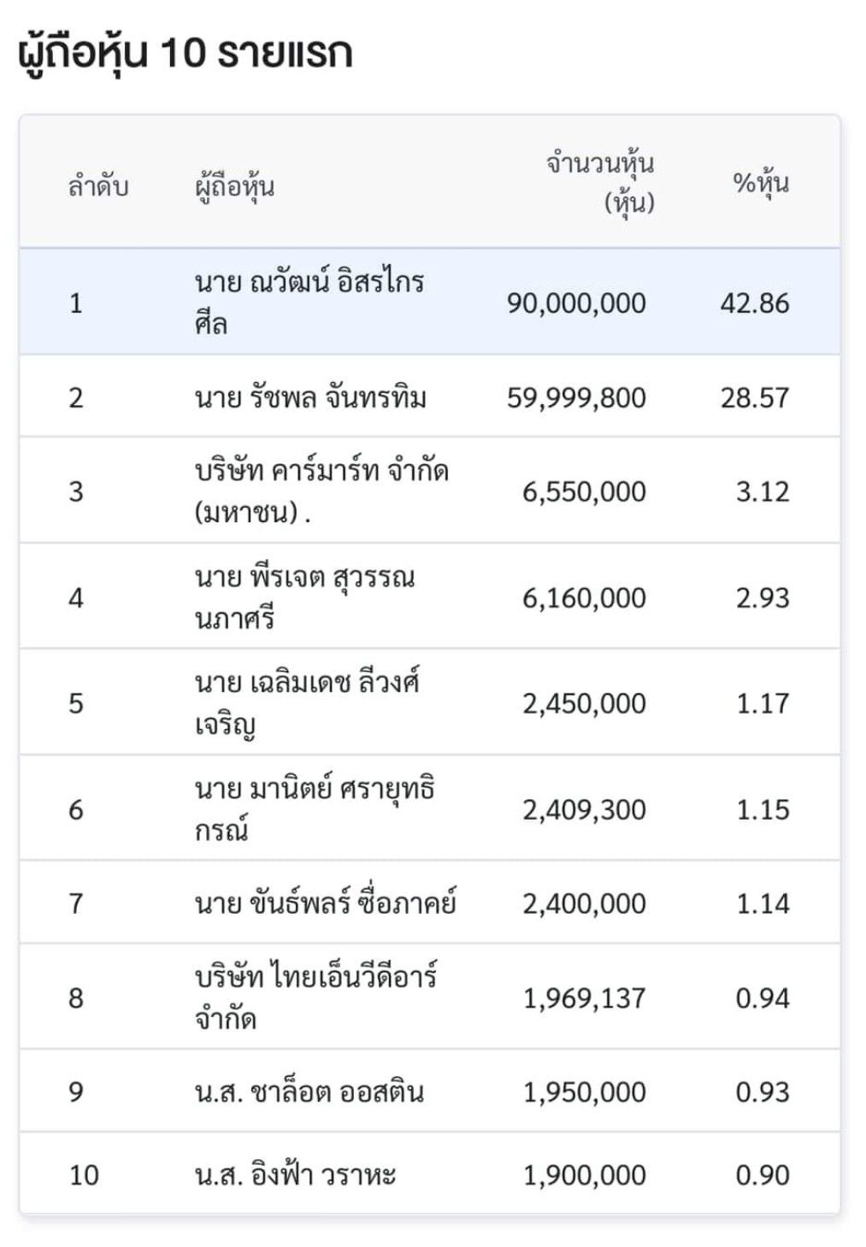Click the 59,999,800 shares value
The height and width of the screenshot is (1247, 866).
click(576, 397)
